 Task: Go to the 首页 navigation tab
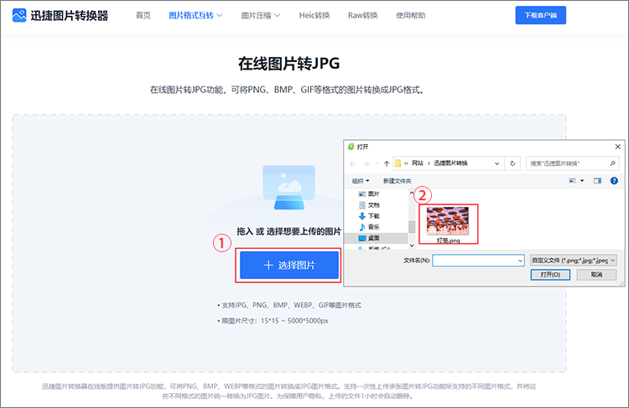(x=143, y=15)
